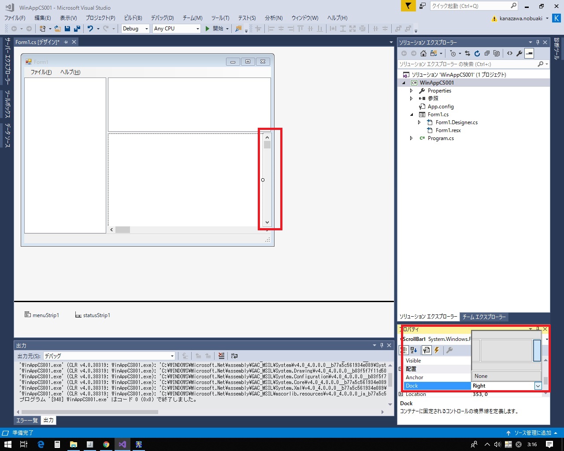This screenshot has height=451, width=564.
Task: Click the Show All Files icon
Action: (x=497, y=53)
